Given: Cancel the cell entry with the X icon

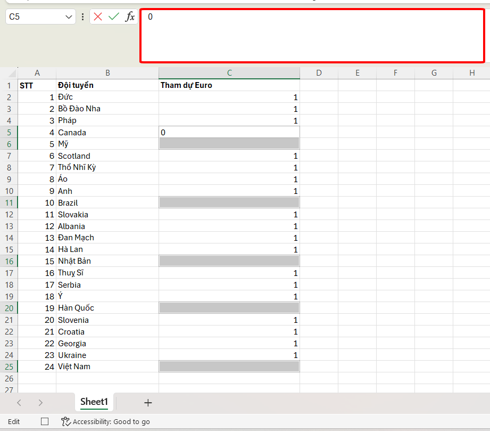Looking at the screenshot, I should (x=98, y=17).
